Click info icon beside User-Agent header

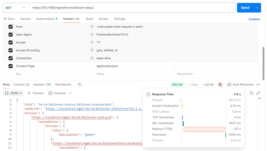tap(92, 35)
